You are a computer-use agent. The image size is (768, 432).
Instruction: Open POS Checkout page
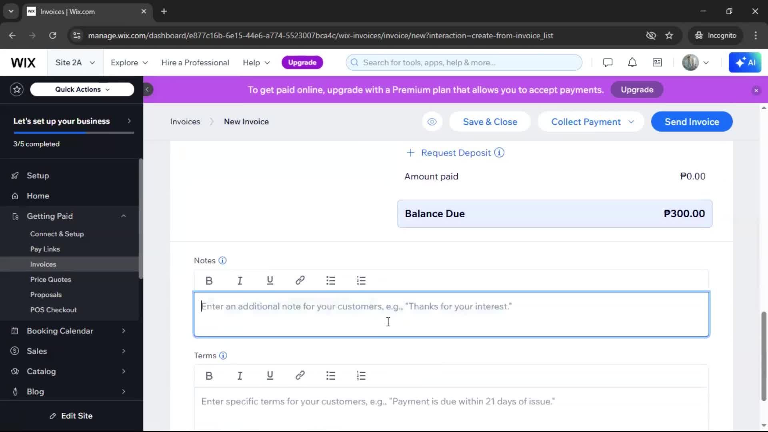tap(53, 310)
